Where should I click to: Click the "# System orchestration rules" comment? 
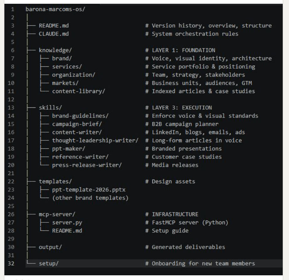coord(192,34)
